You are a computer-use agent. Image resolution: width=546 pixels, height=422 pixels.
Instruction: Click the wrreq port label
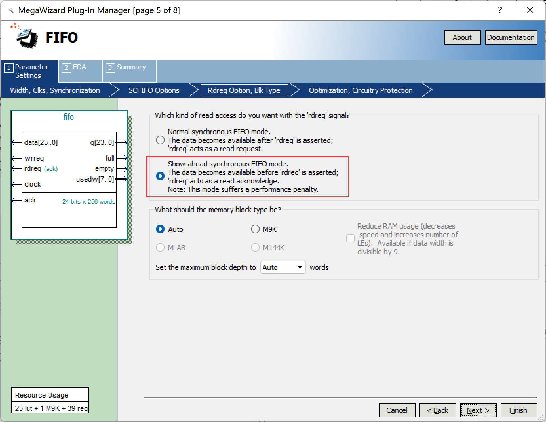[x=34, y=158]
